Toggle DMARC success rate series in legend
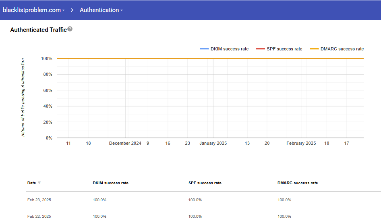Image resolution: width=381 pixels, height=223 pixels. click(342, 49)
